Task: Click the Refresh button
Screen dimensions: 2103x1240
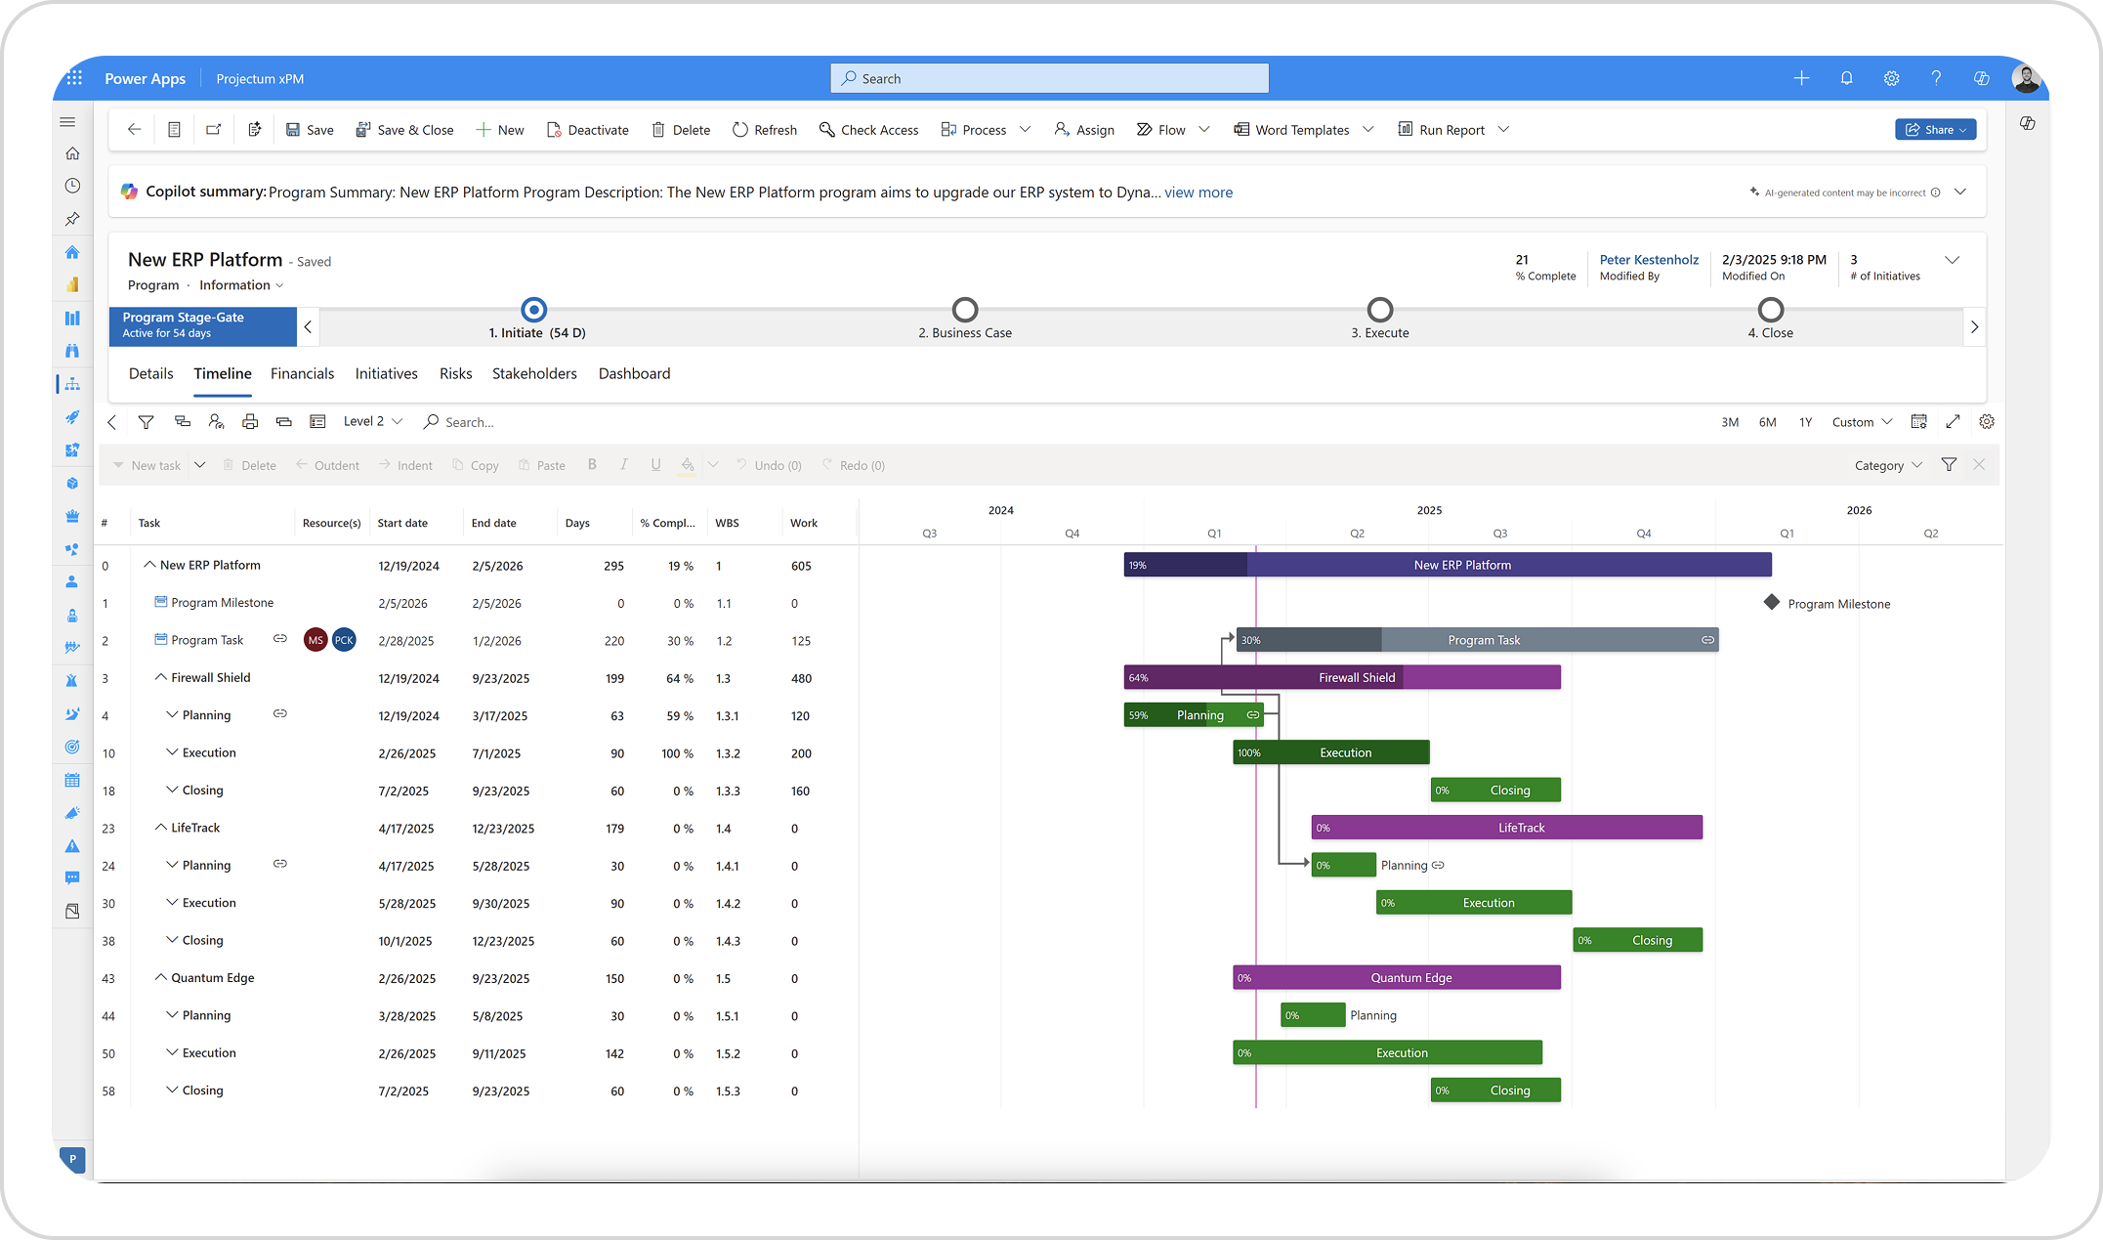Action: coord(765,129)
